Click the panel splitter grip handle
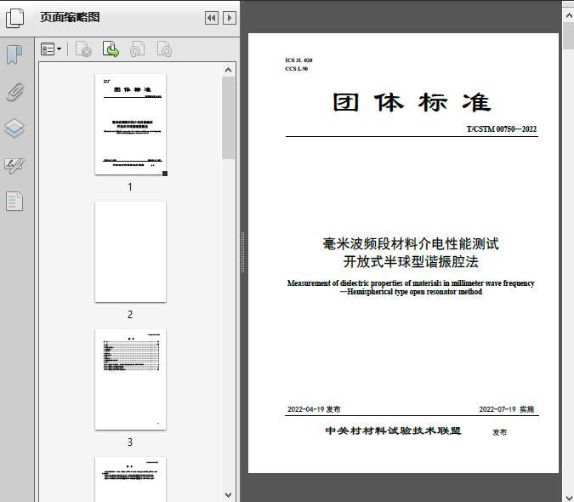574x502 pixels. [242, 252]
